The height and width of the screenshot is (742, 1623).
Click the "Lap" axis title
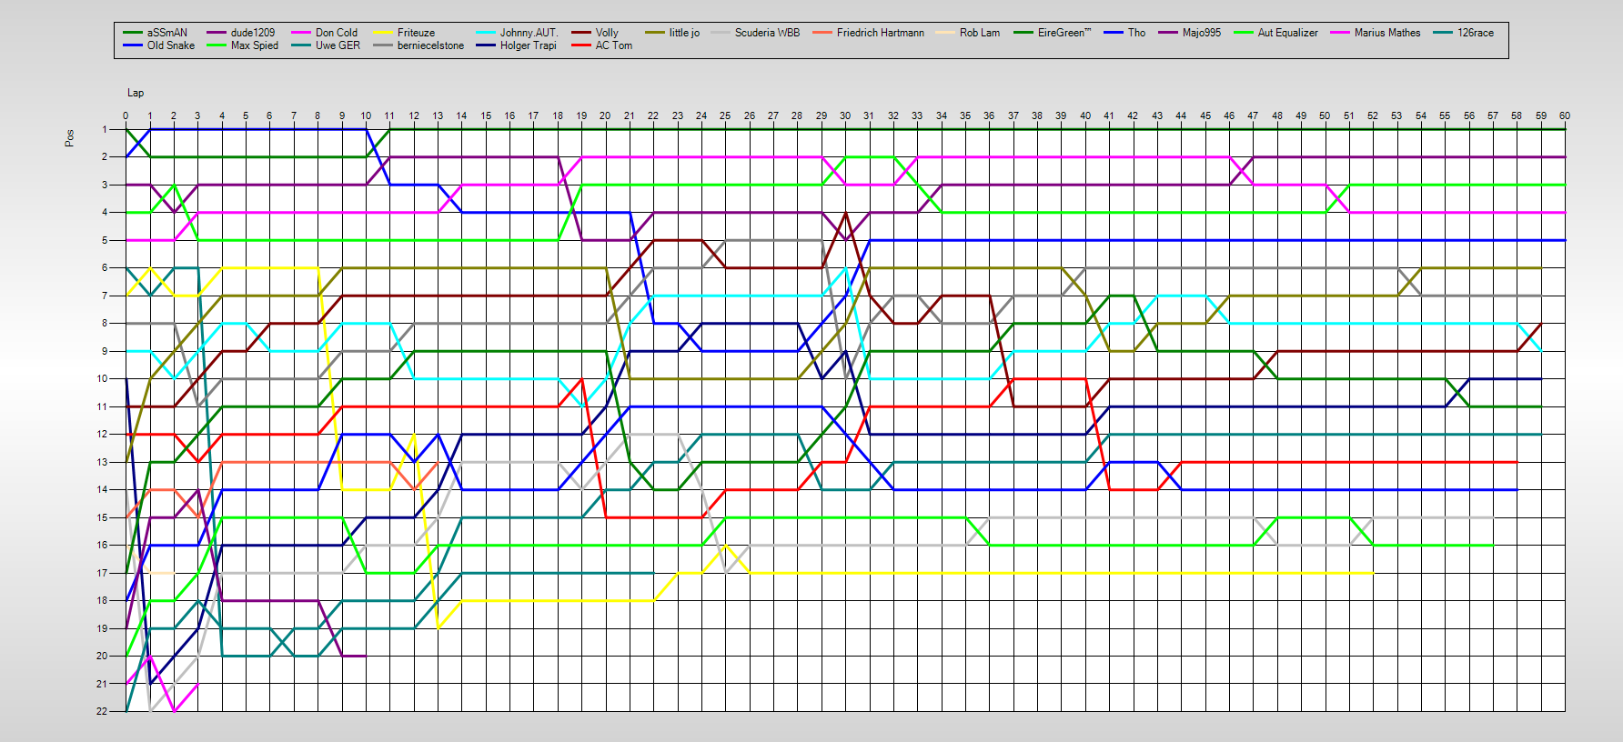(136, 93)
